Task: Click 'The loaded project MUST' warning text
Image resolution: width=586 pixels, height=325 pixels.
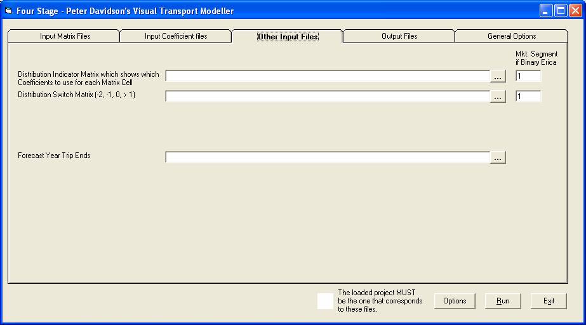Action: 380,301
